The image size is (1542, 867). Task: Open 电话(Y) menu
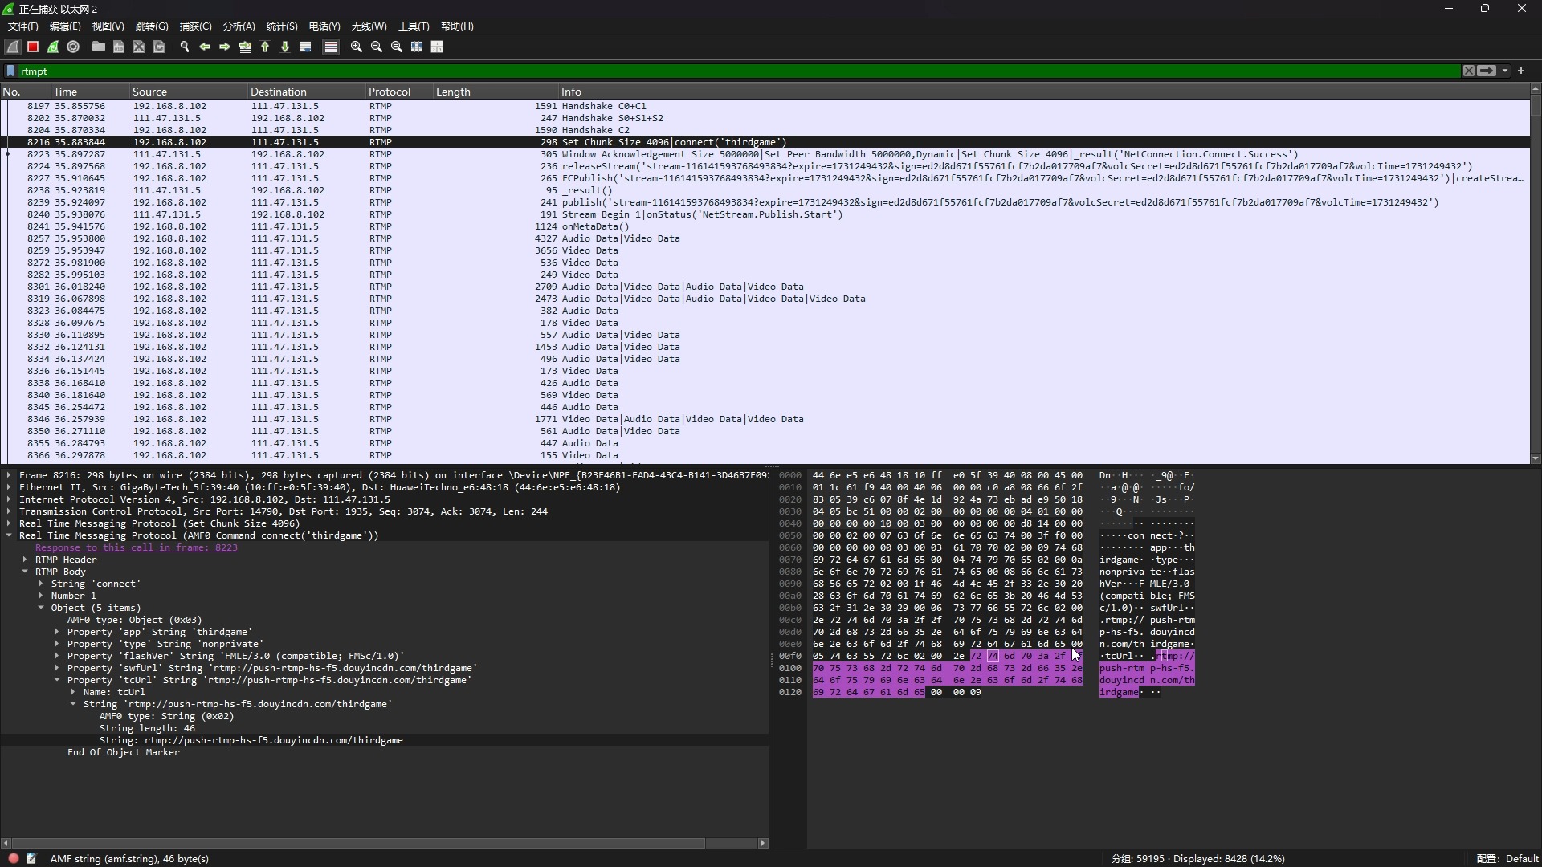[324, 26]
